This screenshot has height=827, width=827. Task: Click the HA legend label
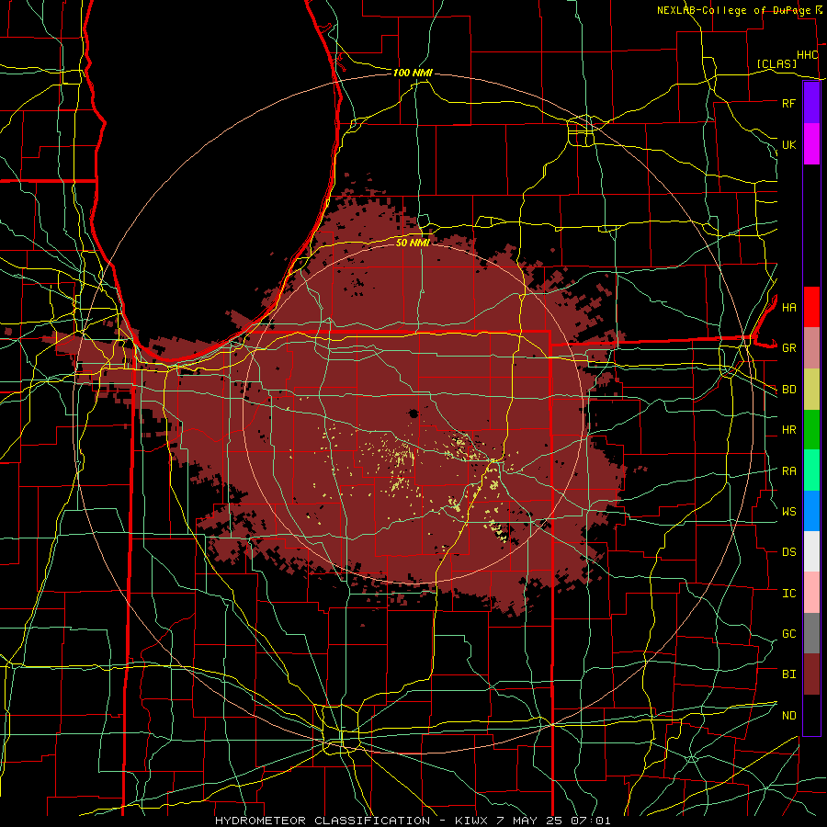[788, 307]
